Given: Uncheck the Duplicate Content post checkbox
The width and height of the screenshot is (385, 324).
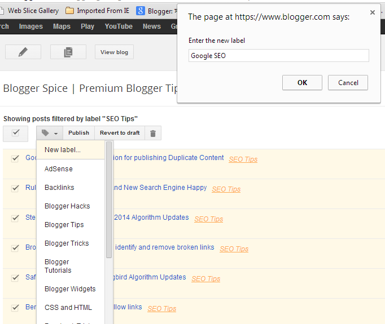Looking at the screenshot, I should [x=15, y=158].
